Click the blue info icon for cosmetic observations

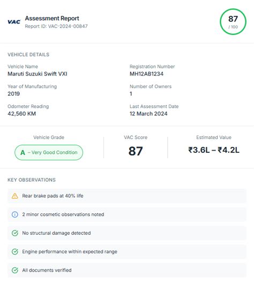coord(15,214)
